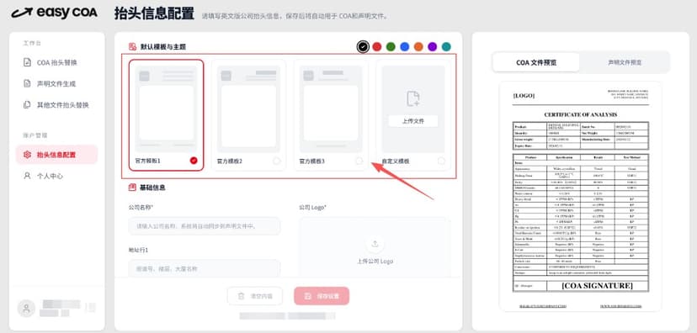
Task: Click the 声明文件生成 file icon
Action: coord(27,83)
